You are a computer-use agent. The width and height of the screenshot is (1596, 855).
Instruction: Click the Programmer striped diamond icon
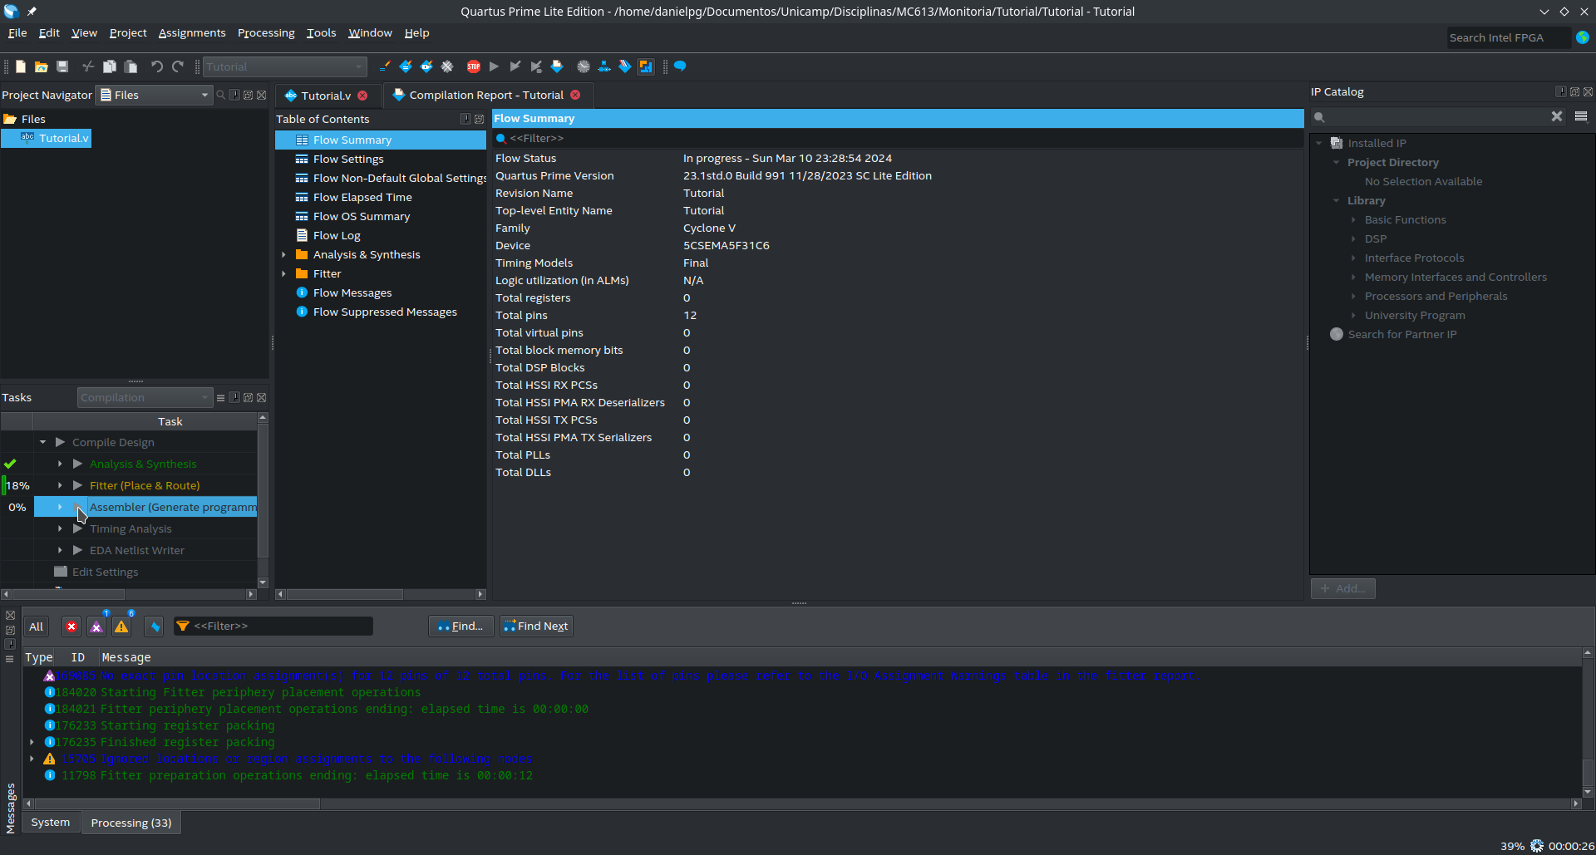pyautogui.click(x=625, y=66)
